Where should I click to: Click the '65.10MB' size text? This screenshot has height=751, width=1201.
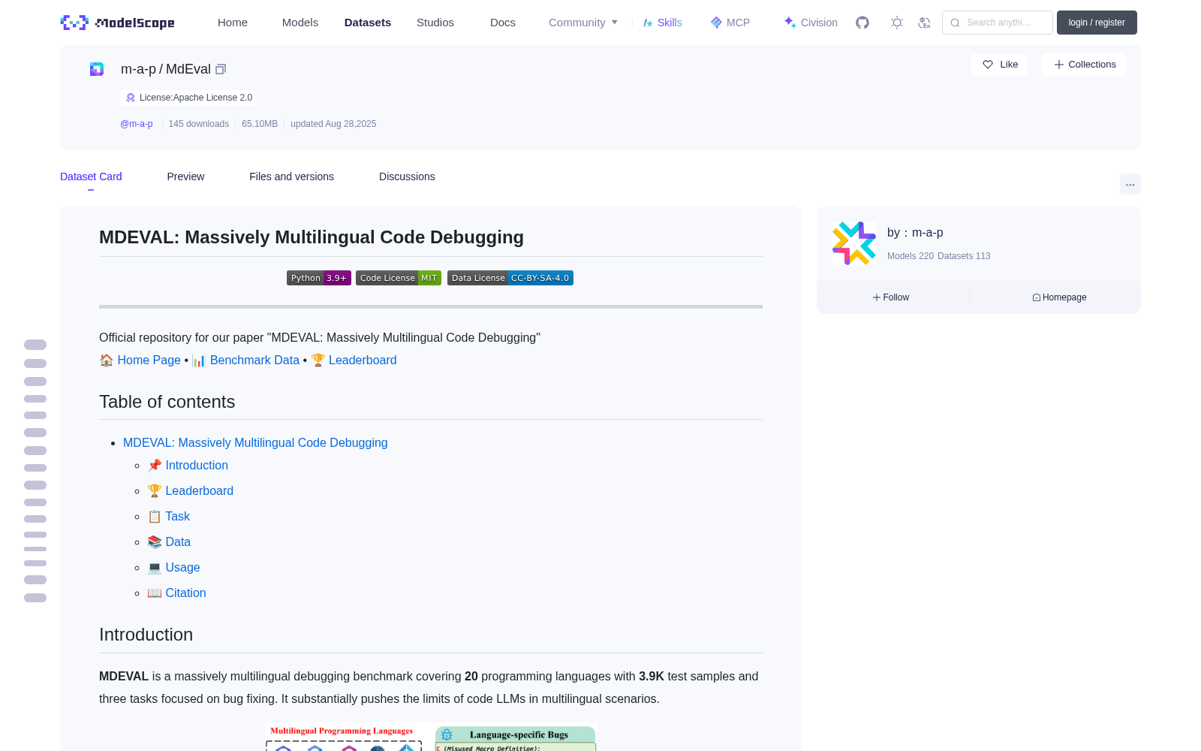(260, 124)
